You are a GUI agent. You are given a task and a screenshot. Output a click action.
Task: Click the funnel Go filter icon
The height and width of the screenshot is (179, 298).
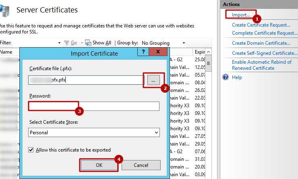coord(67,43)
